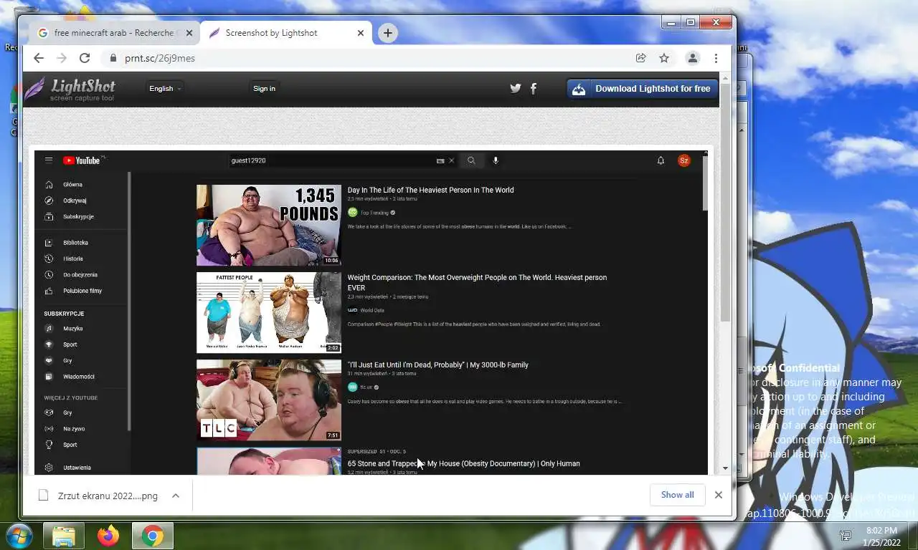Click the YouTube logo
918x550 pixels.
pos(82,160)
